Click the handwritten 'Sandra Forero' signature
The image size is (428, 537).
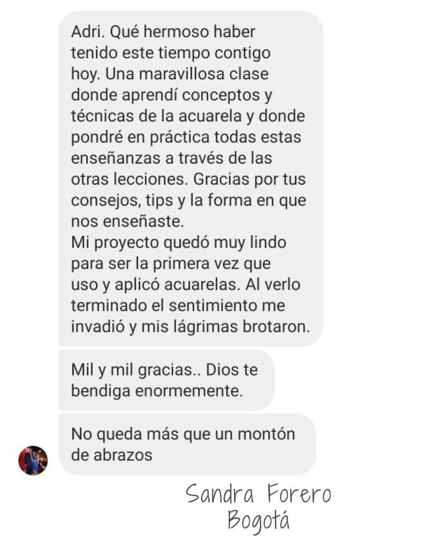coord(259,494)
